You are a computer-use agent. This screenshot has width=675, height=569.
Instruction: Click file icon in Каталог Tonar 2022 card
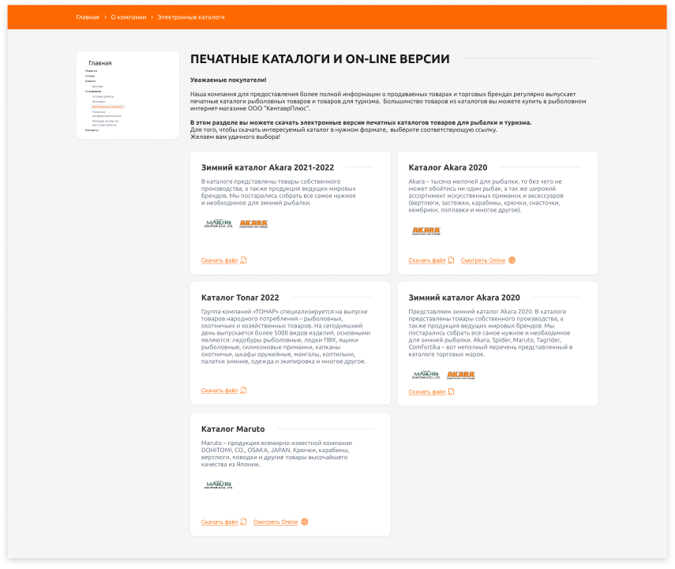[244, 391]
